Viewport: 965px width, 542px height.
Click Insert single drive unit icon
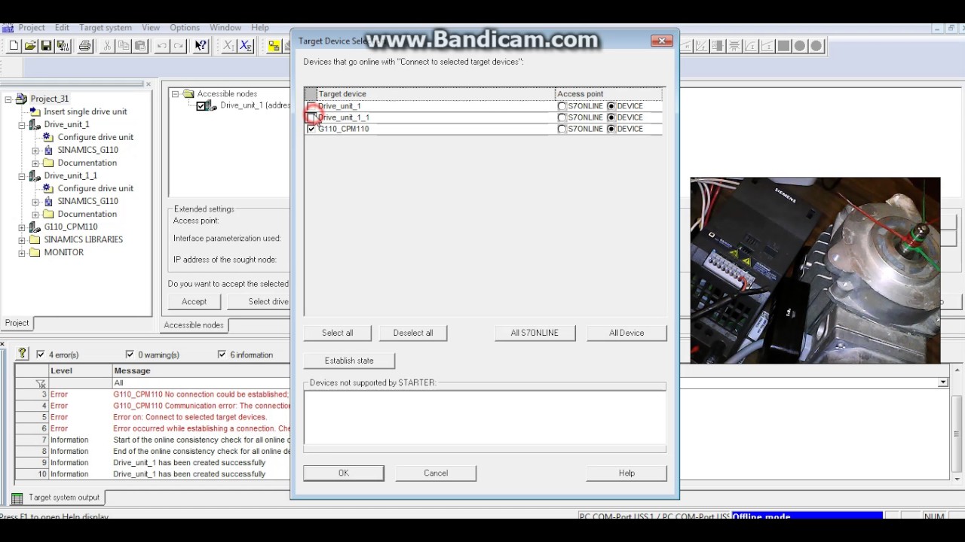(x=35, y=111)
